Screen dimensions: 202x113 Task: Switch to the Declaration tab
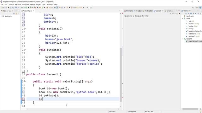click(148, 11)
